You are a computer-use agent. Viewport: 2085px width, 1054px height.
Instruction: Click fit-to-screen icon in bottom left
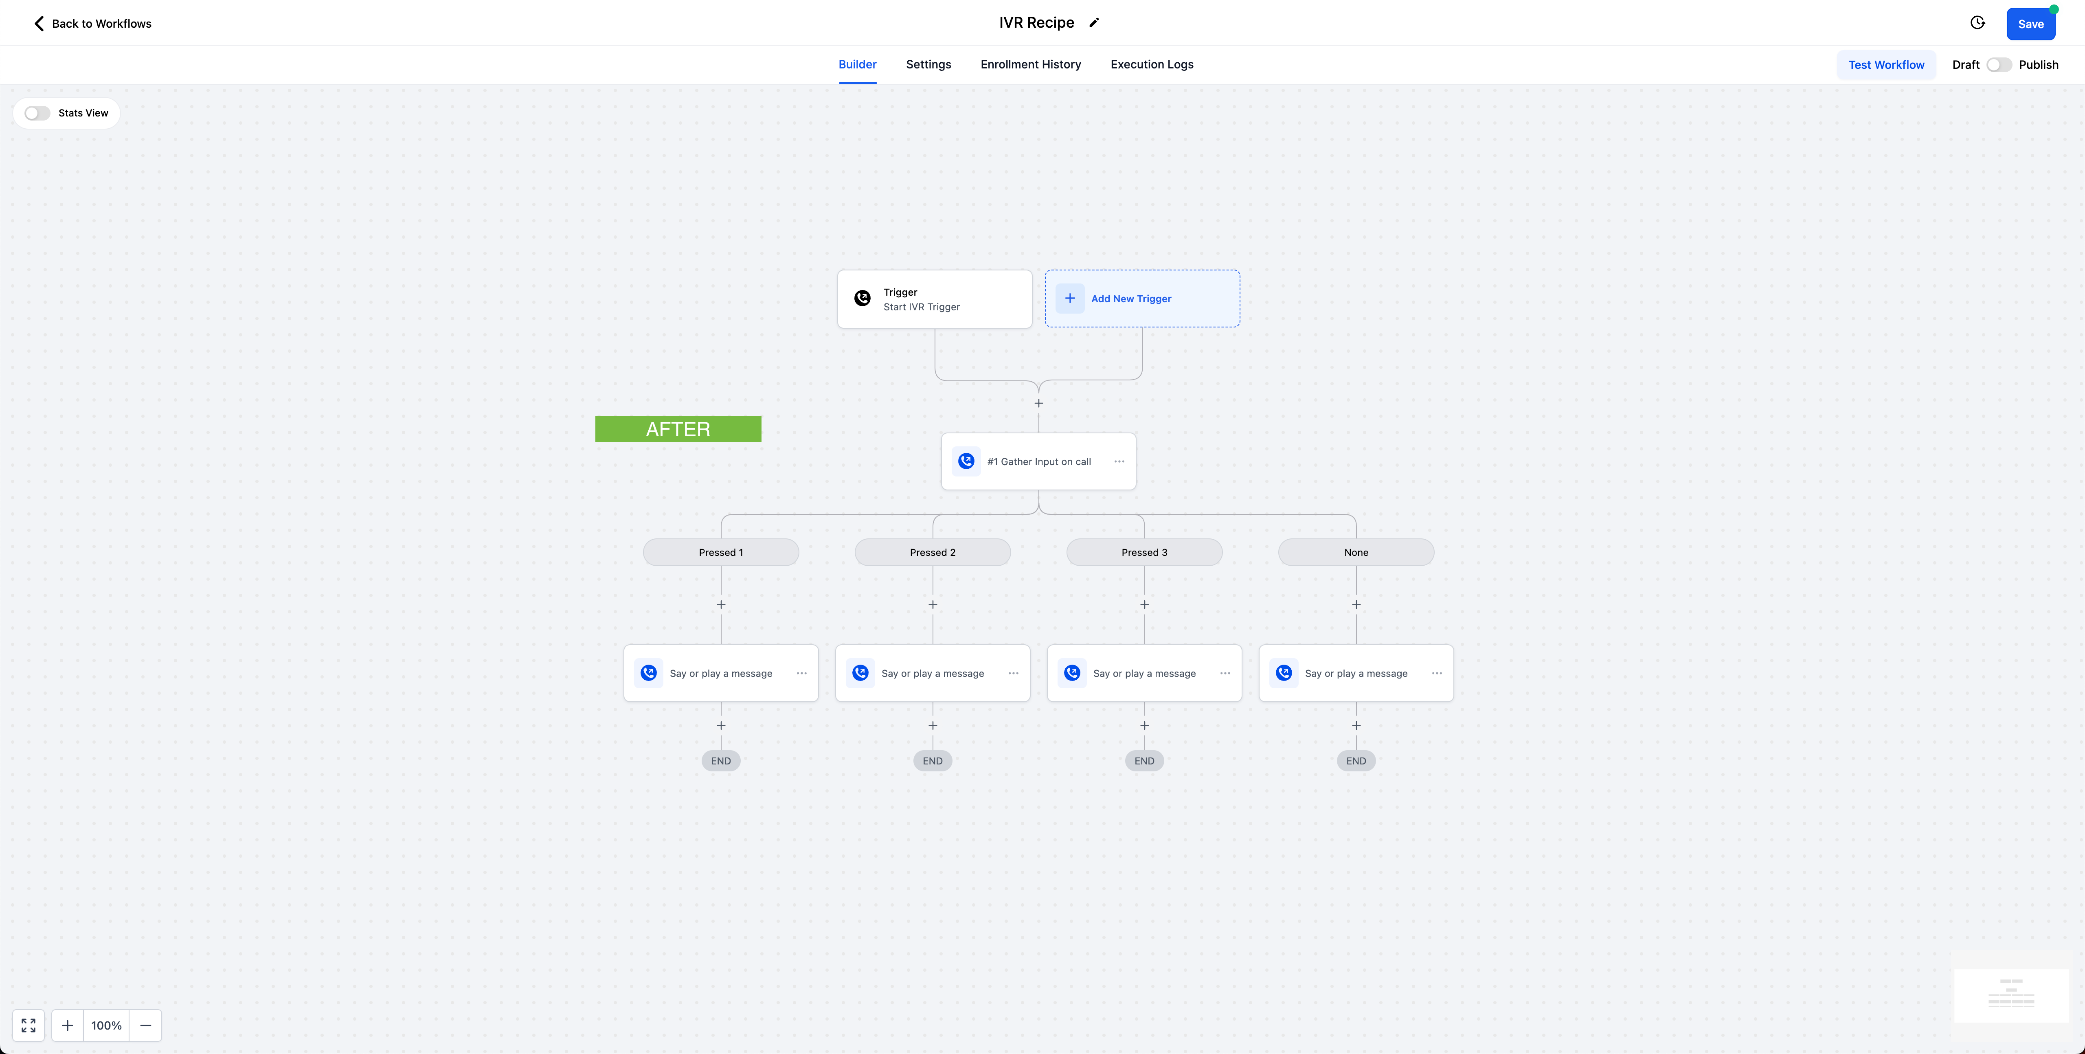pos(29,1025)
